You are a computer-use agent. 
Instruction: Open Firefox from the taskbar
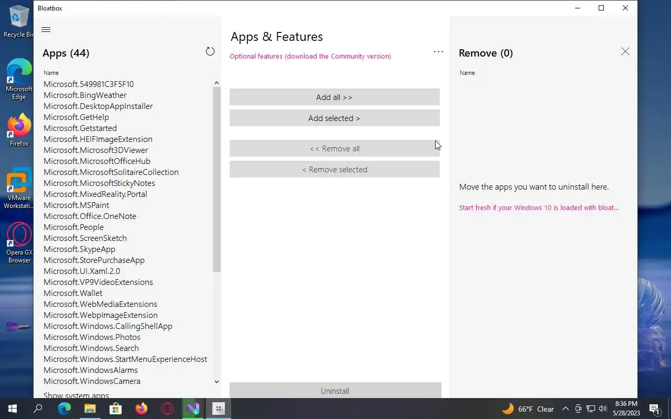(142, 409)
